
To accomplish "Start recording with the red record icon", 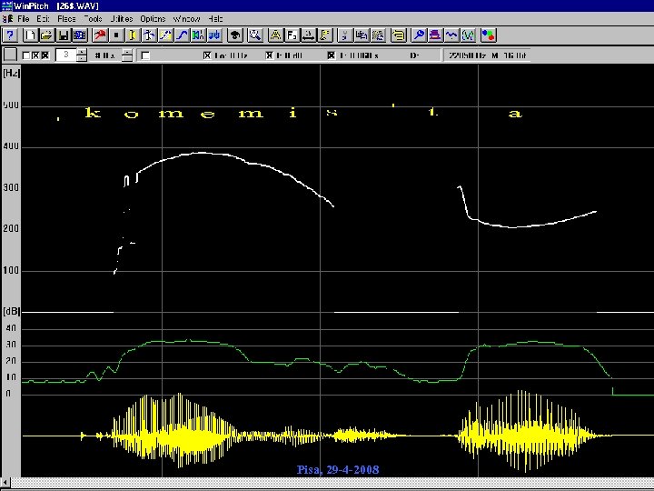I will (100, 35).
